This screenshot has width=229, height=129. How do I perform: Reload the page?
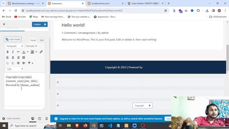tap(16, 10)
